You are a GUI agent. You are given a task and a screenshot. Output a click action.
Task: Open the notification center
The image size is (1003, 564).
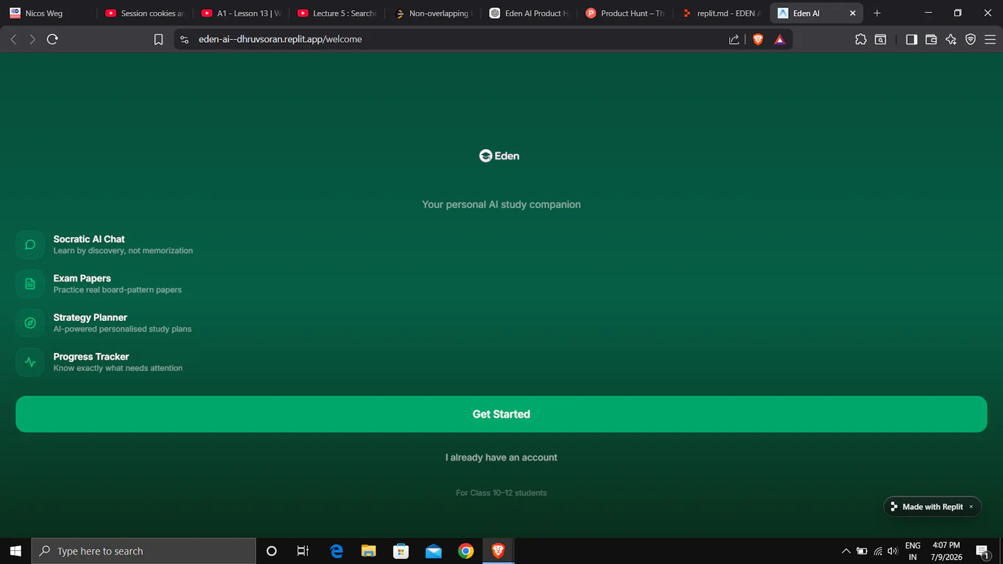pos(983,551)
